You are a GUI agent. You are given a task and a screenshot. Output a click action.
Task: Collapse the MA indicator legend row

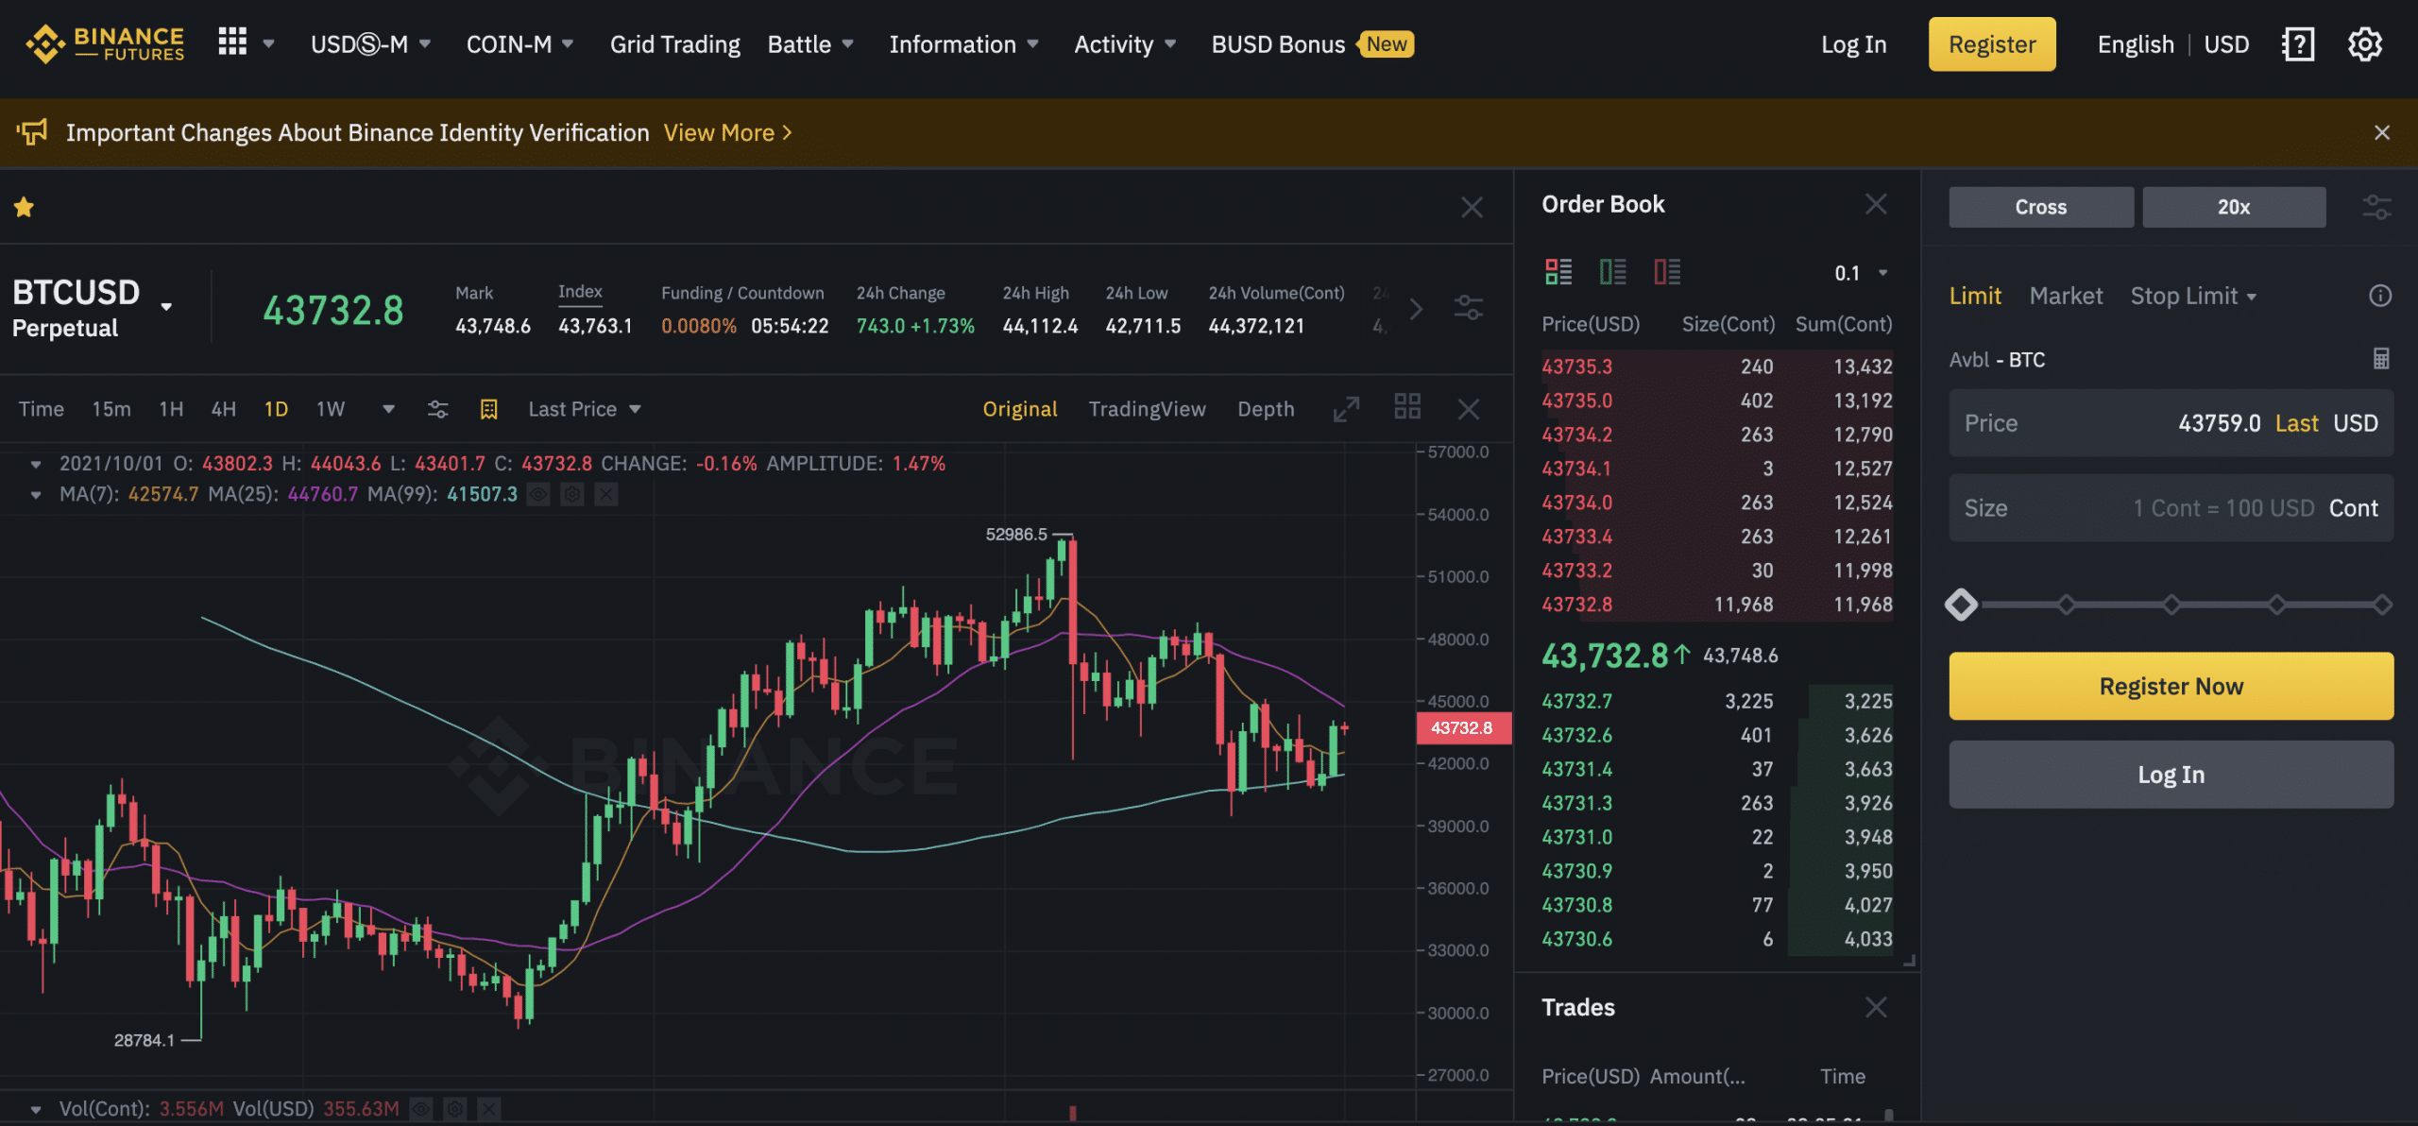[36, 494]
